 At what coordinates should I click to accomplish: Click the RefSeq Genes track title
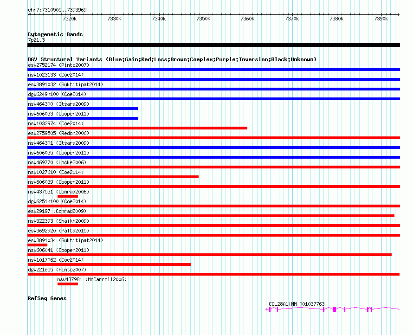(47, 298)
